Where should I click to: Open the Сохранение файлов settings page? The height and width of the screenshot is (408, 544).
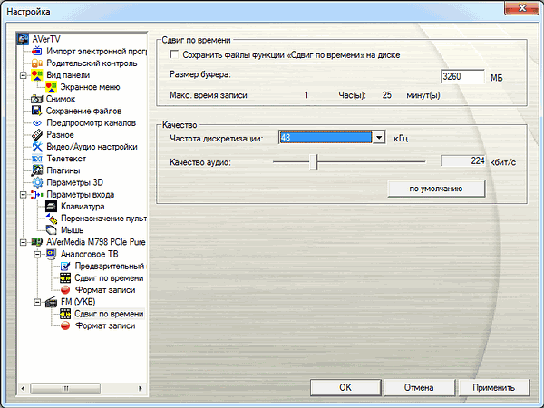point(83,111)
